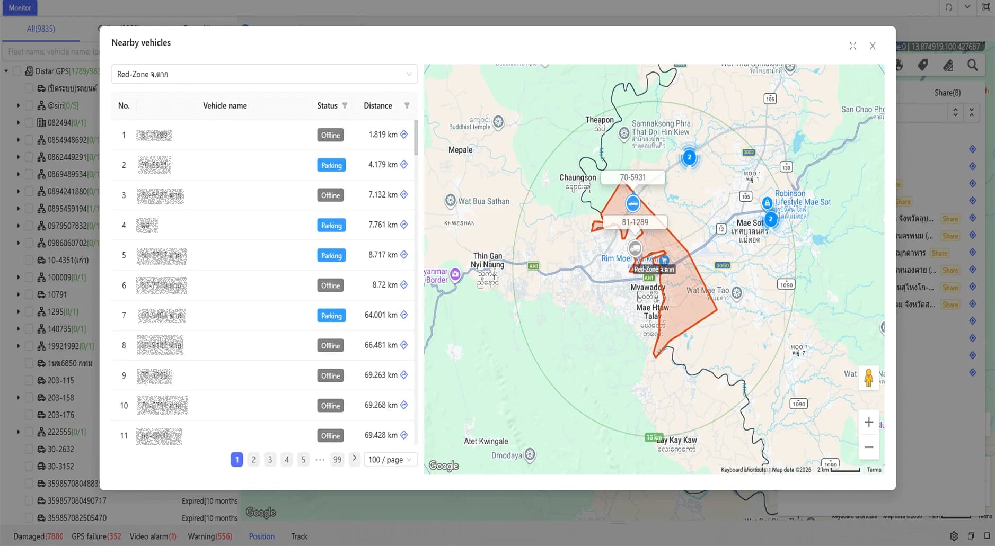Click locate icon next to 7.761 km
The image size is (995, 546).
pyautogui.click(x=404, y=225)
